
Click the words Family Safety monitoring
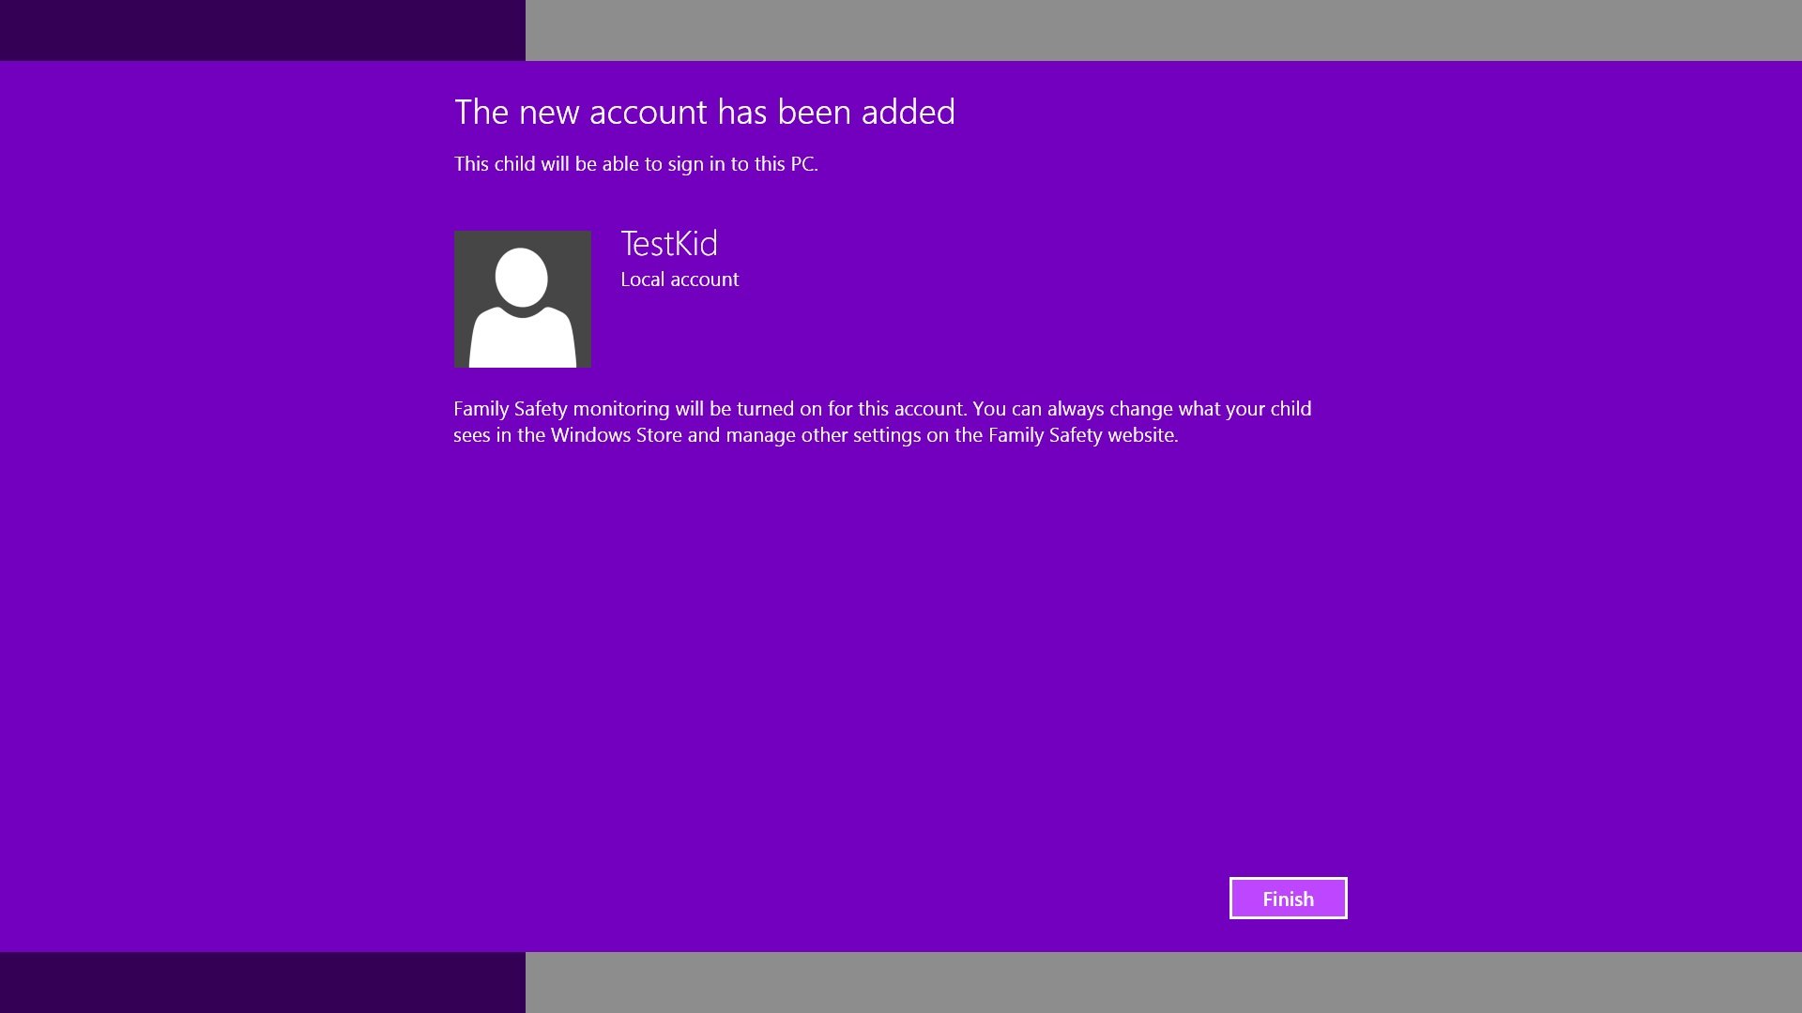(x=561, y=409)
